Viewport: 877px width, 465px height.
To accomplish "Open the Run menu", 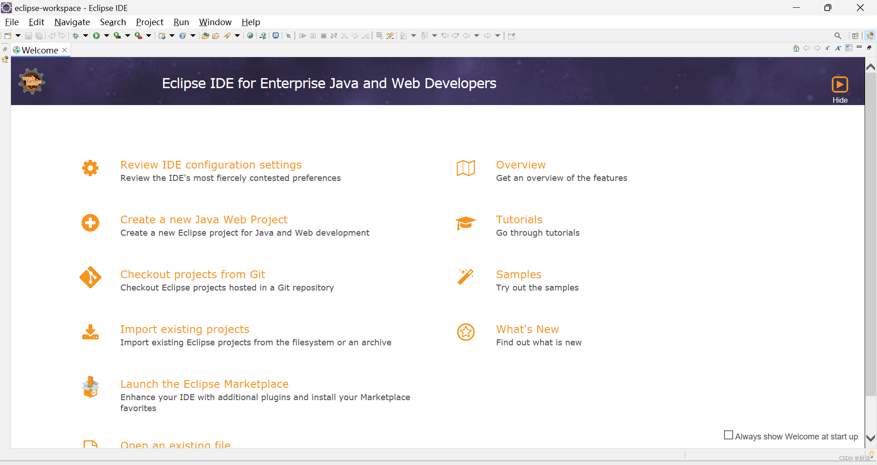I will (x=181, y=22).
